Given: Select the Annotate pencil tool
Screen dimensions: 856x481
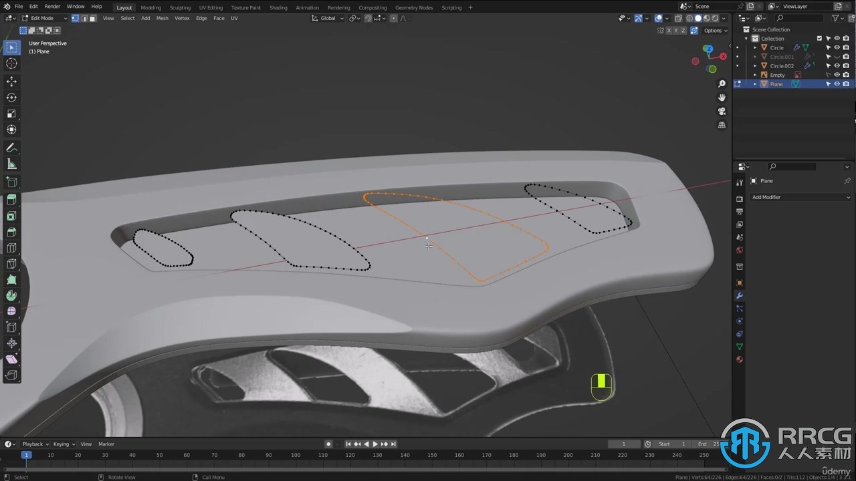Looking at the screenshot, I should point(11,148).
